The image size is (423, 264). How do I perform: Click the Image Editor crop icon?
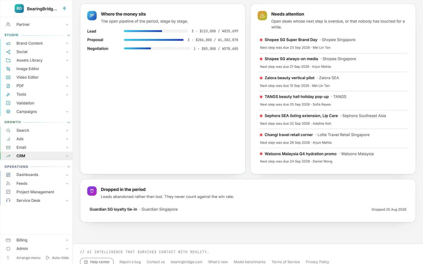pos(8,69)
